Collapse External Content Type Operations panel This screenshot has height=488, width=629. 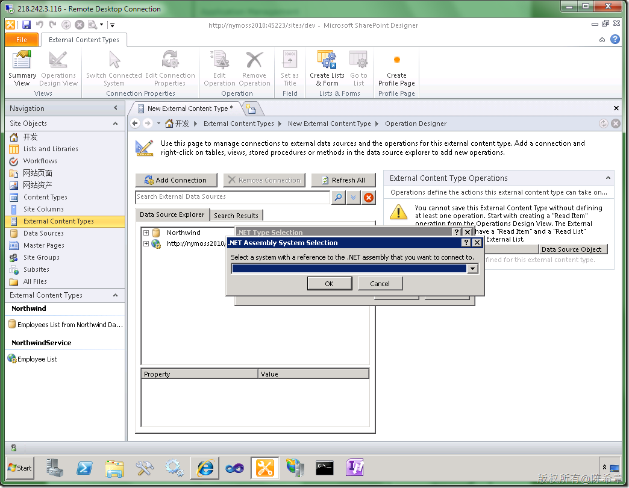click(608, 178)
